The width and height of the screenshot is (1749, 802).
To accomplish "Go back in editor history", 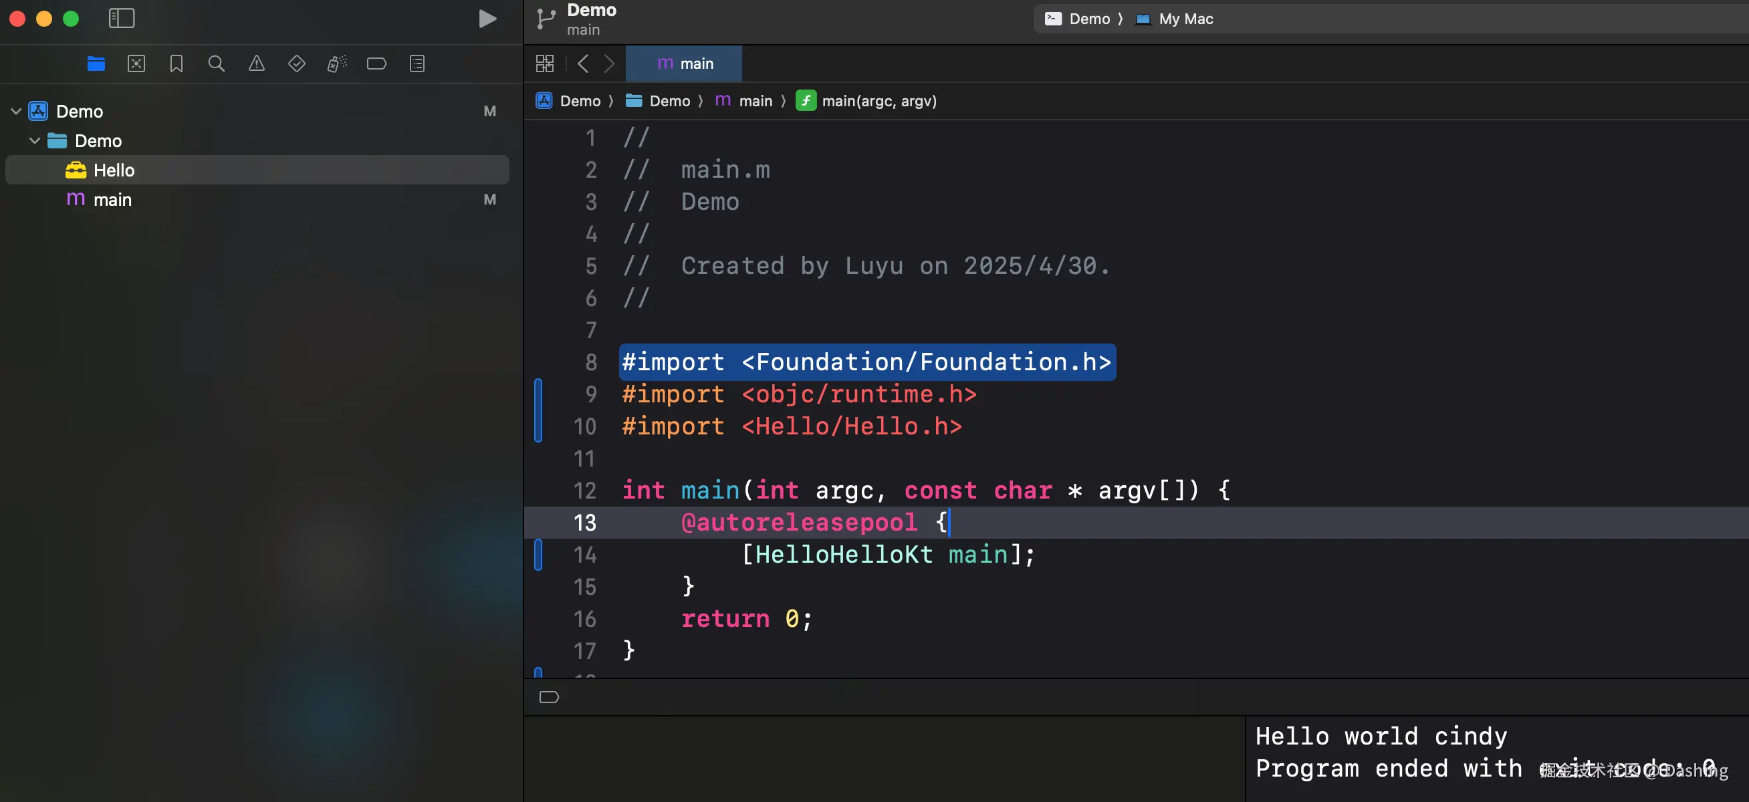I will coord(582,63).
